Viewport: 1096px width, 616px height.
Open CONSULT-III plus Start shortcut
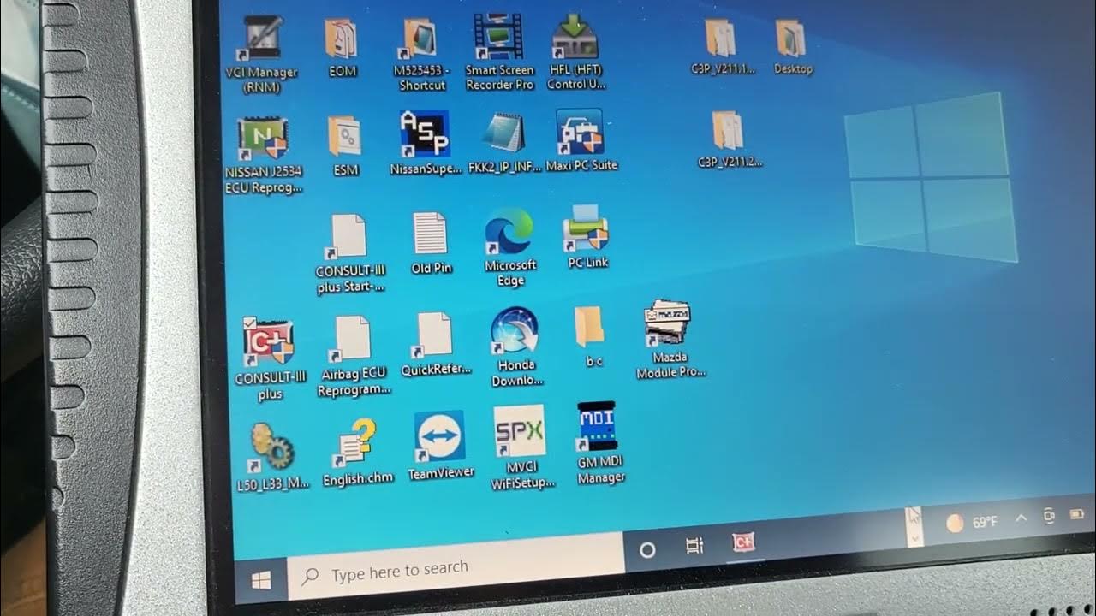click(350, 254)
